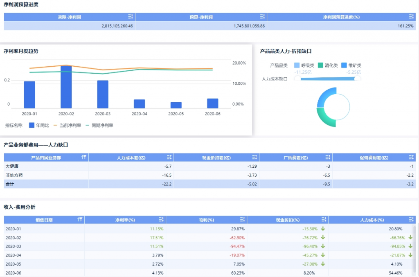
Task: Select the 合计 total row label
Action: 10,184
